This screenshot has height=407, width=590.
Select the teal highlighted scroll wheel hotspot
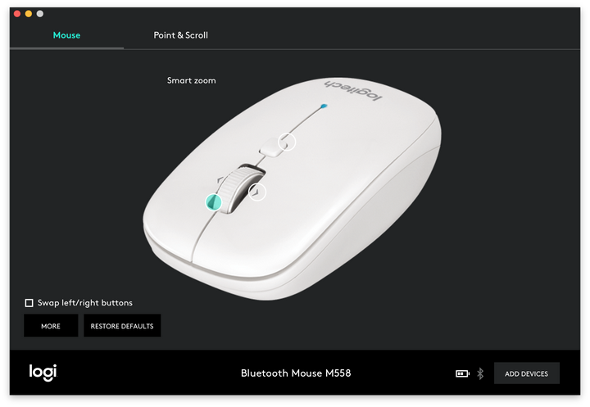click(213, 202)
